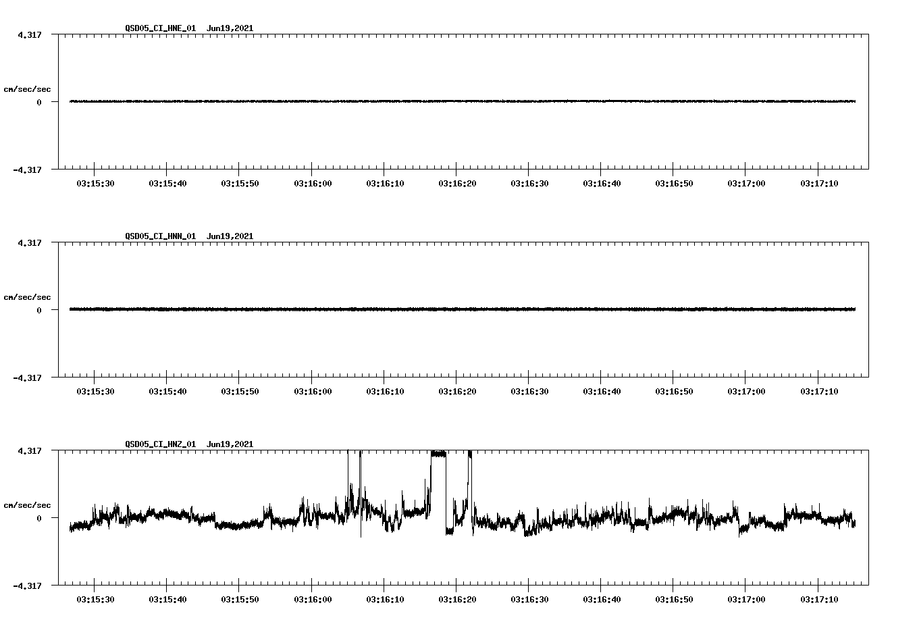Click the -4.317 lower limit of HNE plot
The width and height of the screenshot is (917, 624).
coord(27,170)
